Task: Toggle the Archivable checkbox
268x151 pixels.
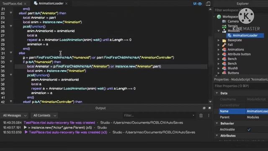Action: point(249,130)
